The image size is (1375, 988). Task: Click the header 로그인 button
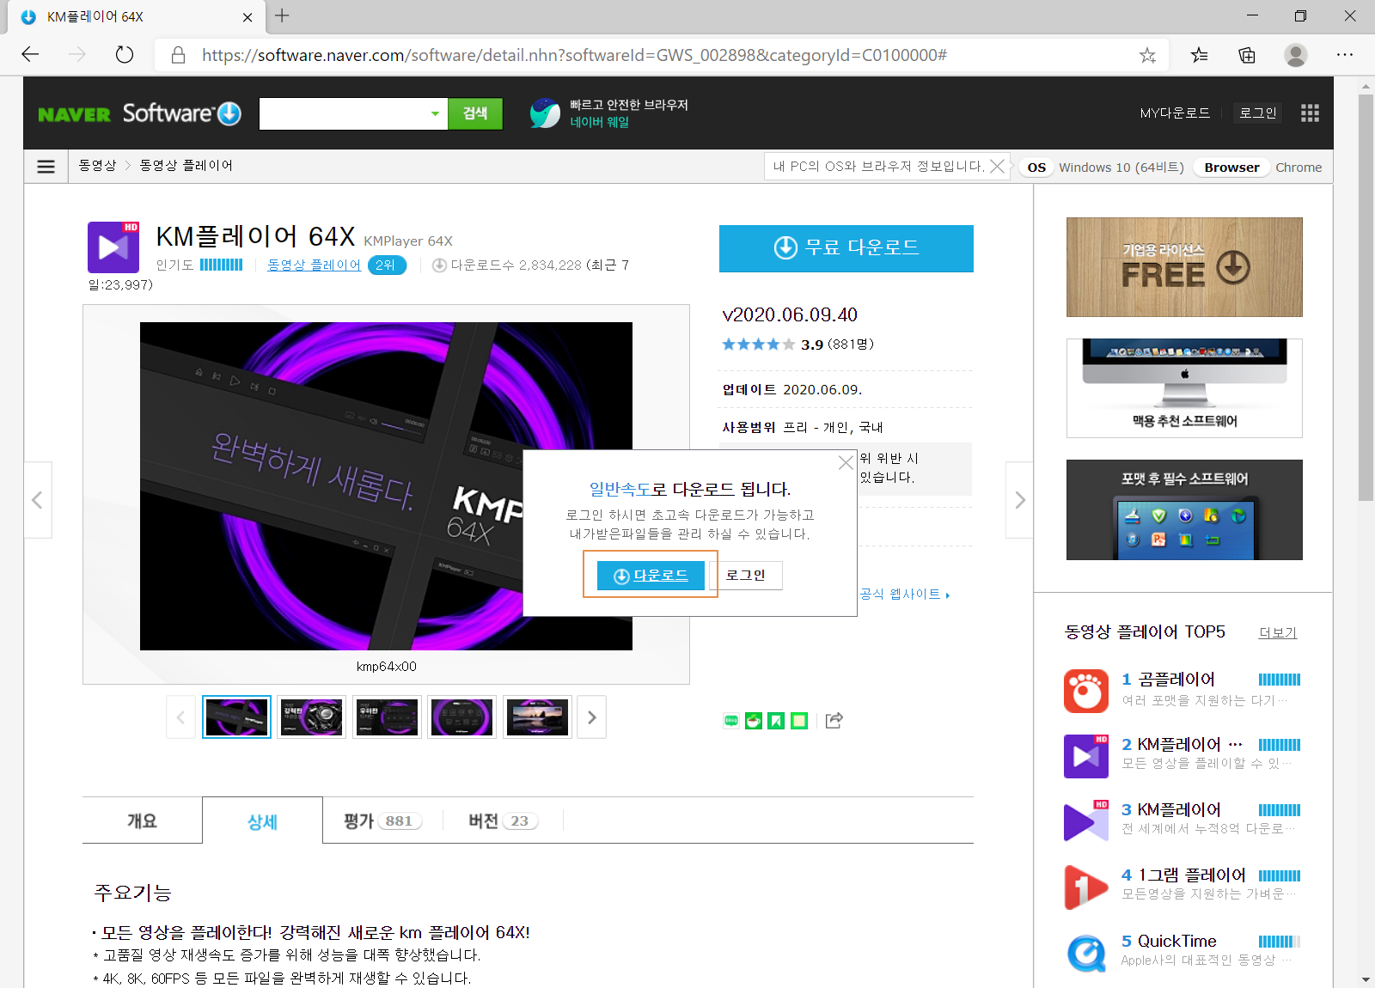click(x=1257, y=113)
